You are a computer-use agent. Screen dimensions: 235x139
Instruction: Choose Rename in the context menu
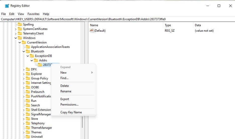(73, 91)
